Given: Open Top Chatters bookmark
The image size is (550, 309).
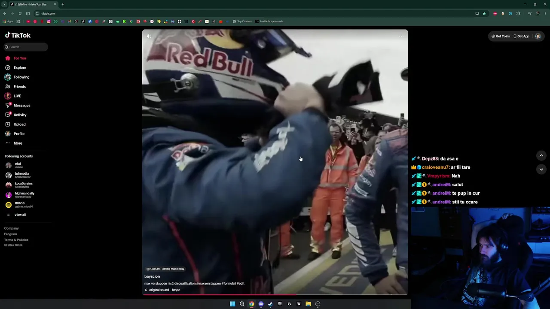Looking at the screenshot, I should pos(242,21).
